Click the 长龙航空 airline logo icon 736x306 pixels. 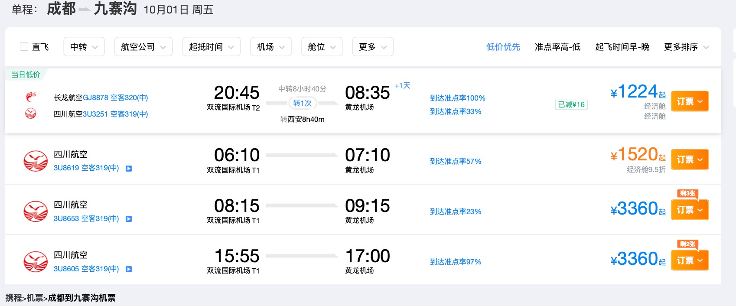pos(31,97)
